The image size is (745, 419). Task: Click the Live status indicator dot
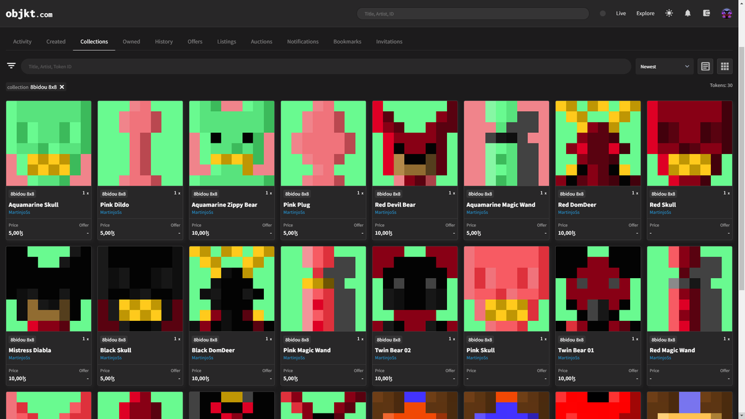pos(603,13)
